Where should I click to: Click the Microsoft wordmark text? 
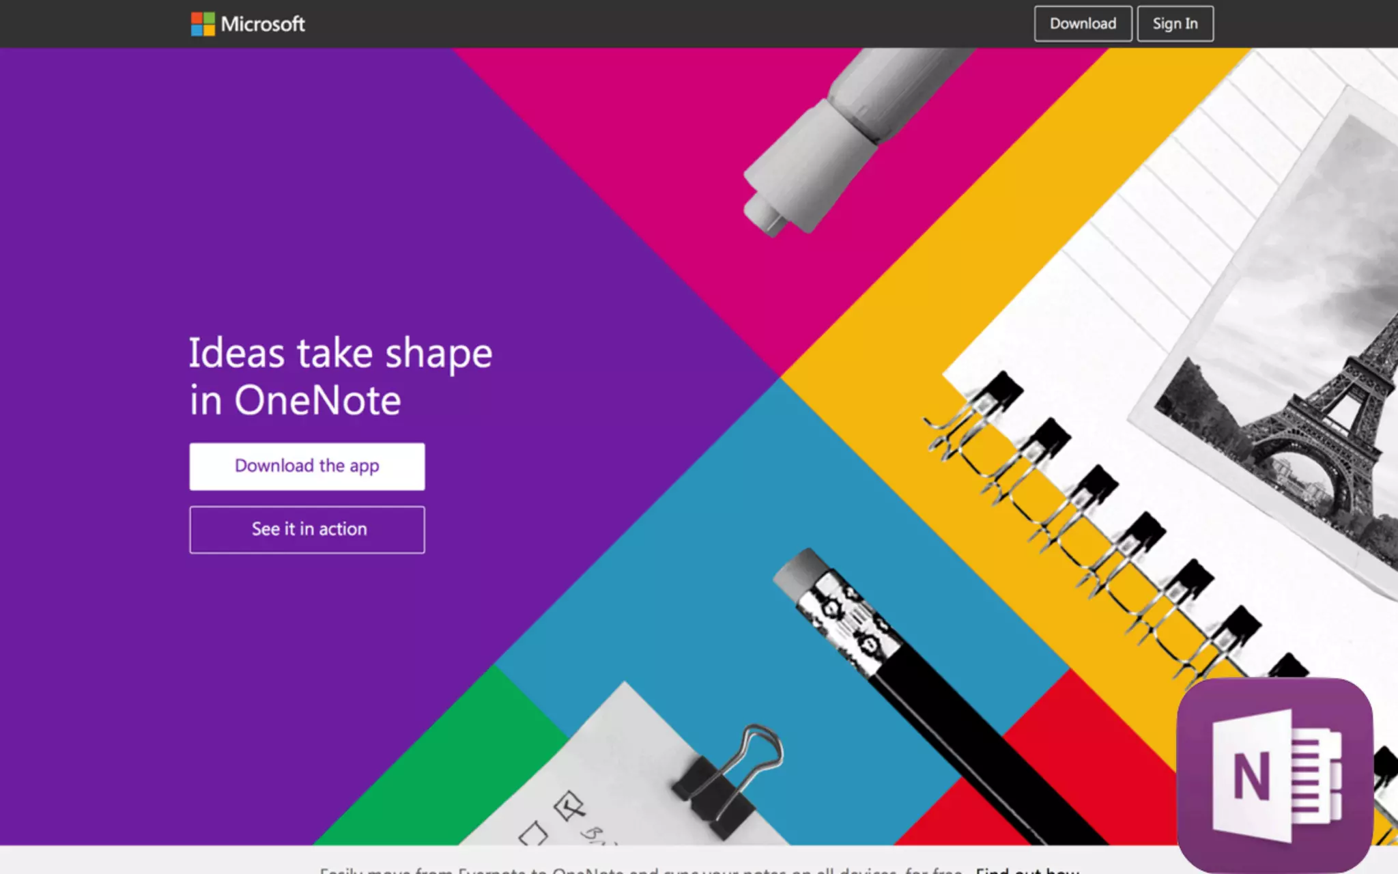[x=263, y=24]
